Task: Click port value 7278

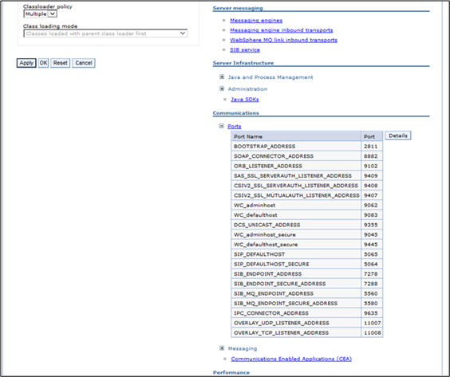Action: click(x=370, y=274)
